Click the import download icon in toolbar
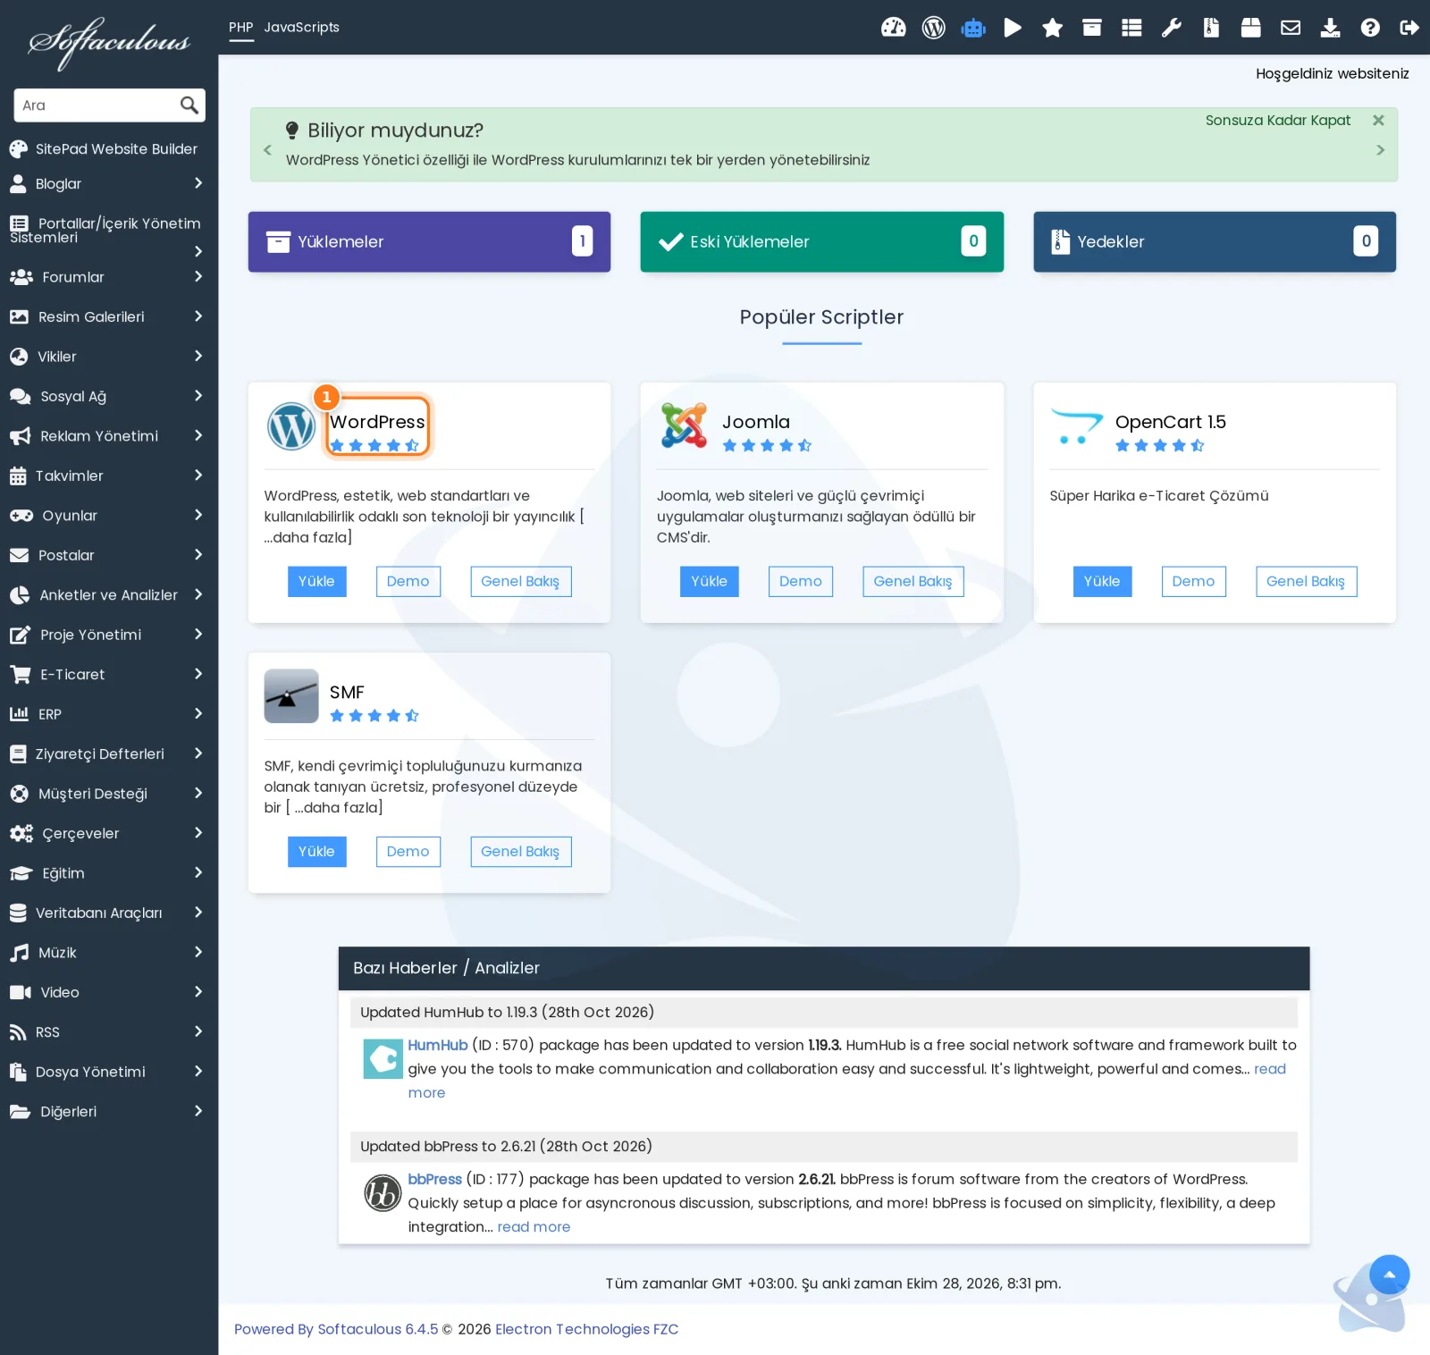Image resolution: width=1430 pixels, height=1355 pixels. click(x=1330, y=28)
